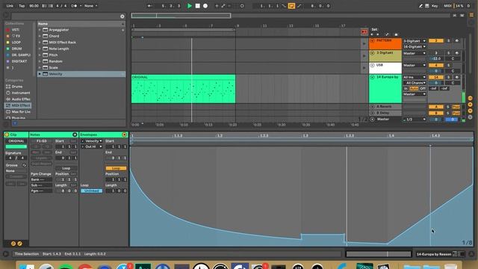Viewport: 478px width, 269px height.
Task: Solo the 14 Europa track
Action: (x=448, y=78)
